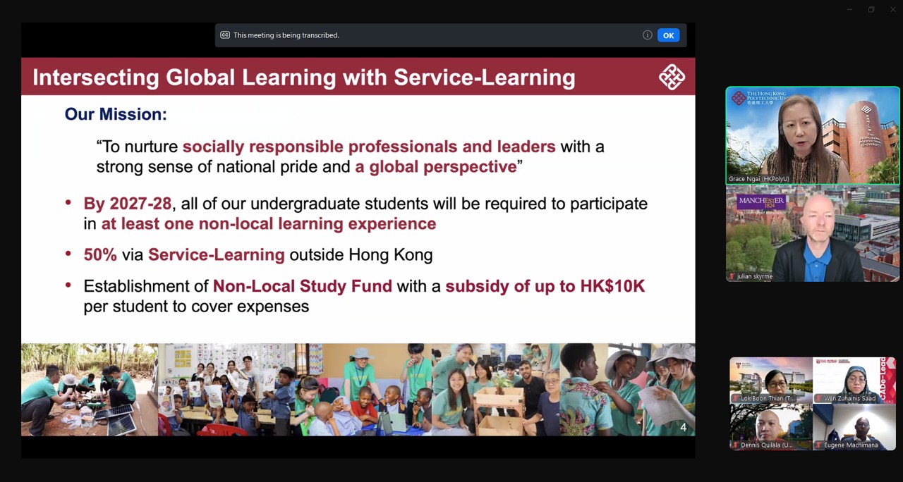Image resolution: width=903 pixels, height=482 pixels.
Task: Restore down the meeting window
Action: (871, 9)
